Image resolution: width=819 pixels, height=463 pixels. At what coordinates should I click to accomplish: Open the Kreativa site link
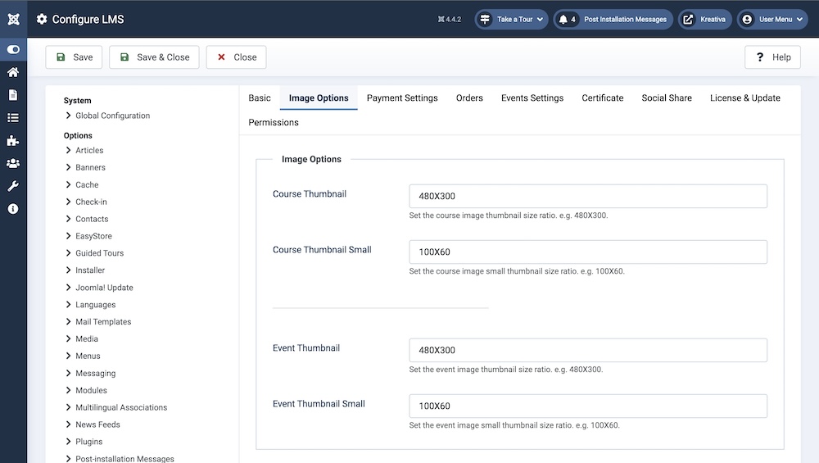pyautogui.click(x=704, y=19)
